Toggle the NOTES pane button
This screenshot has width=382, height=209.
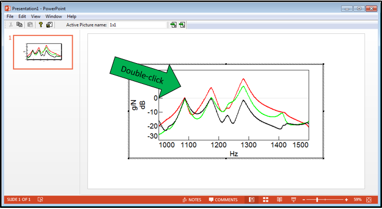(x=192, y=200)
